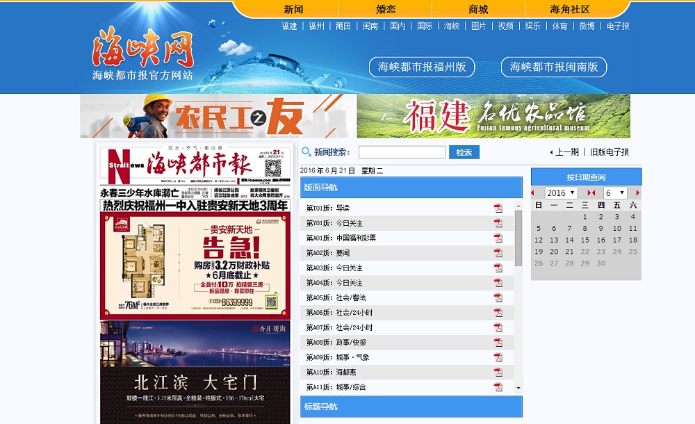The height and width of the screenshot is (424, 695).
Task: Select 娱乐 in the sub navigation
Action: pos(533,26)
